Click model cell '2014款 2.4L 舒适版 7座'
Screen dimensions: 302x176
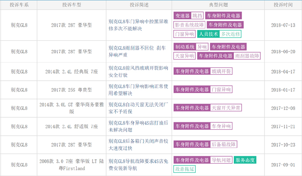pos(72,126)
